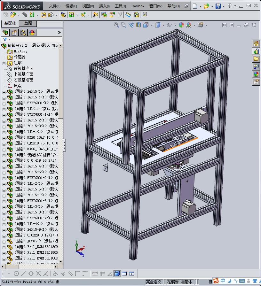The image size is (261, 286).
Task: Expand the (固定) YJL<1> component
Action: pyautogui.click(x=4, y=110)
